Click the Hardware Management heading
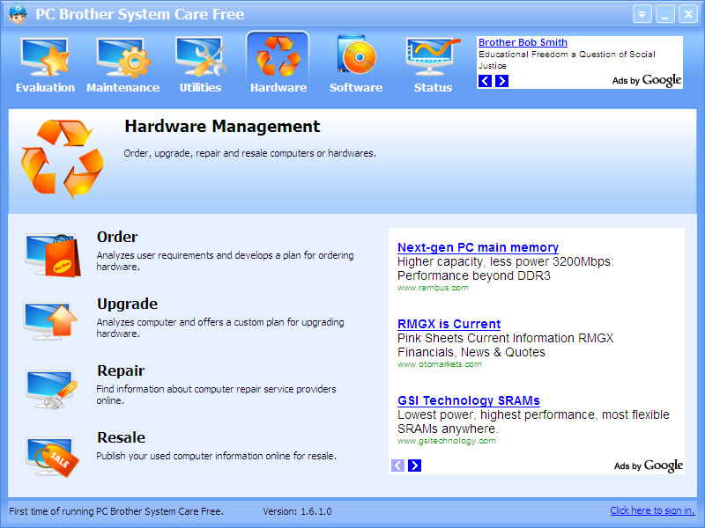 222,127
